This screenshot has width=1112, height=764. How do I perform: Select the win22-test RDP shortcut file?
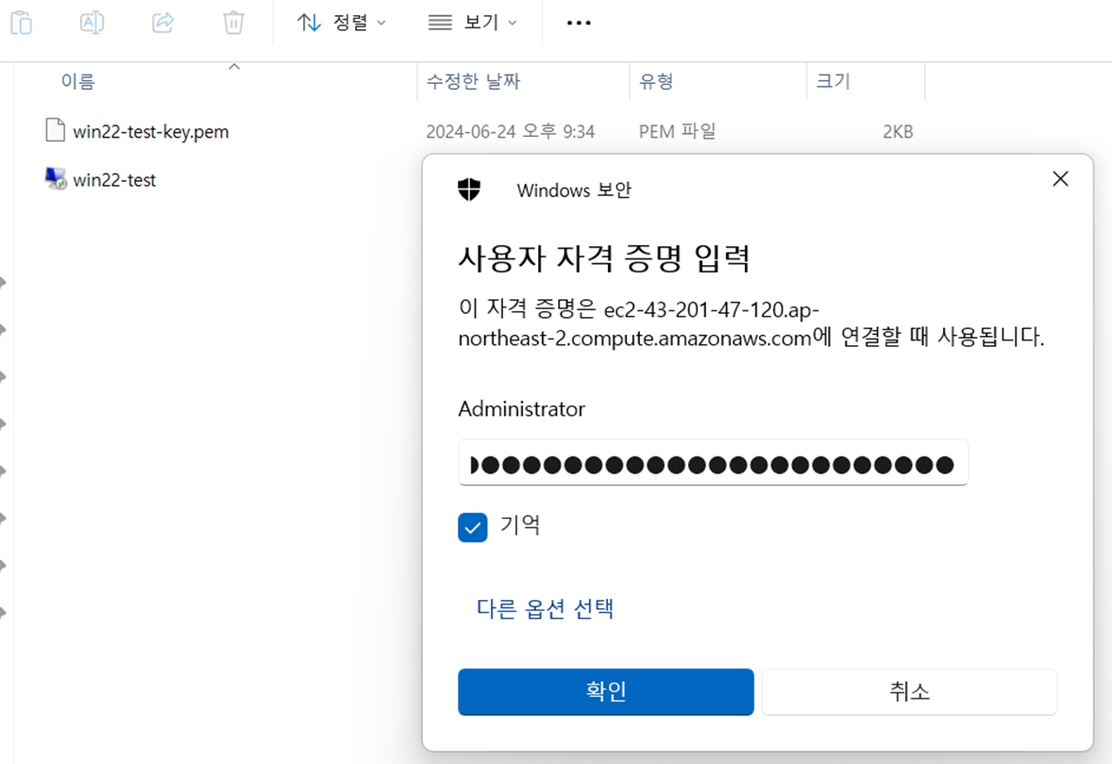(x=114, y=180)
